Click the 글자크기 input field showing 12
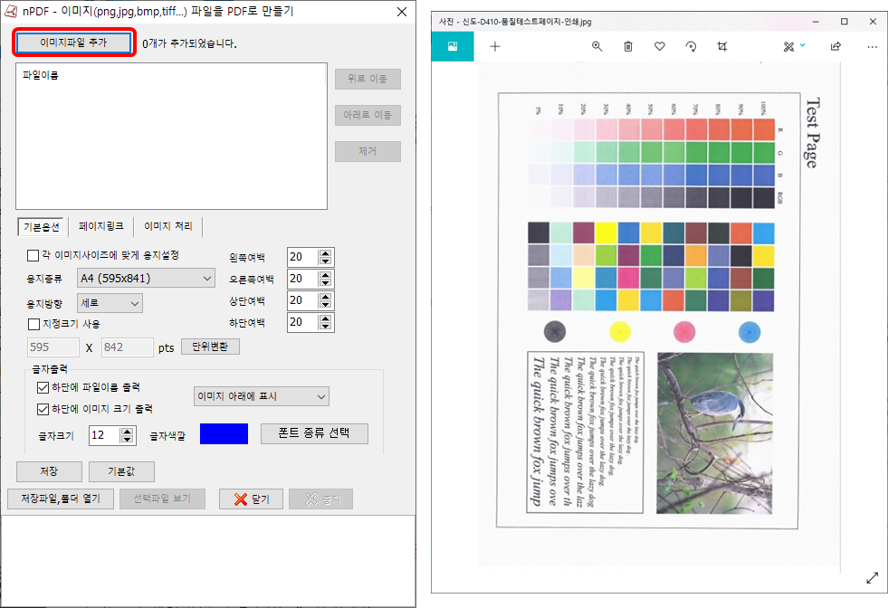Viewport: 888px width, 608px height. click(105, 435)
